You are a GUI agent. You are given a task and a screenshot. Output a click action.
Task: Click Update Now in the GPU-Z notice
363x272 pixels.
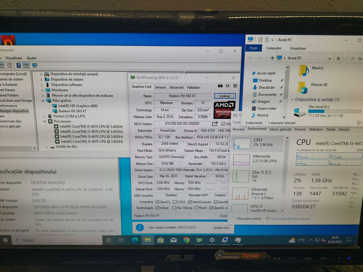tap(221, 228)
